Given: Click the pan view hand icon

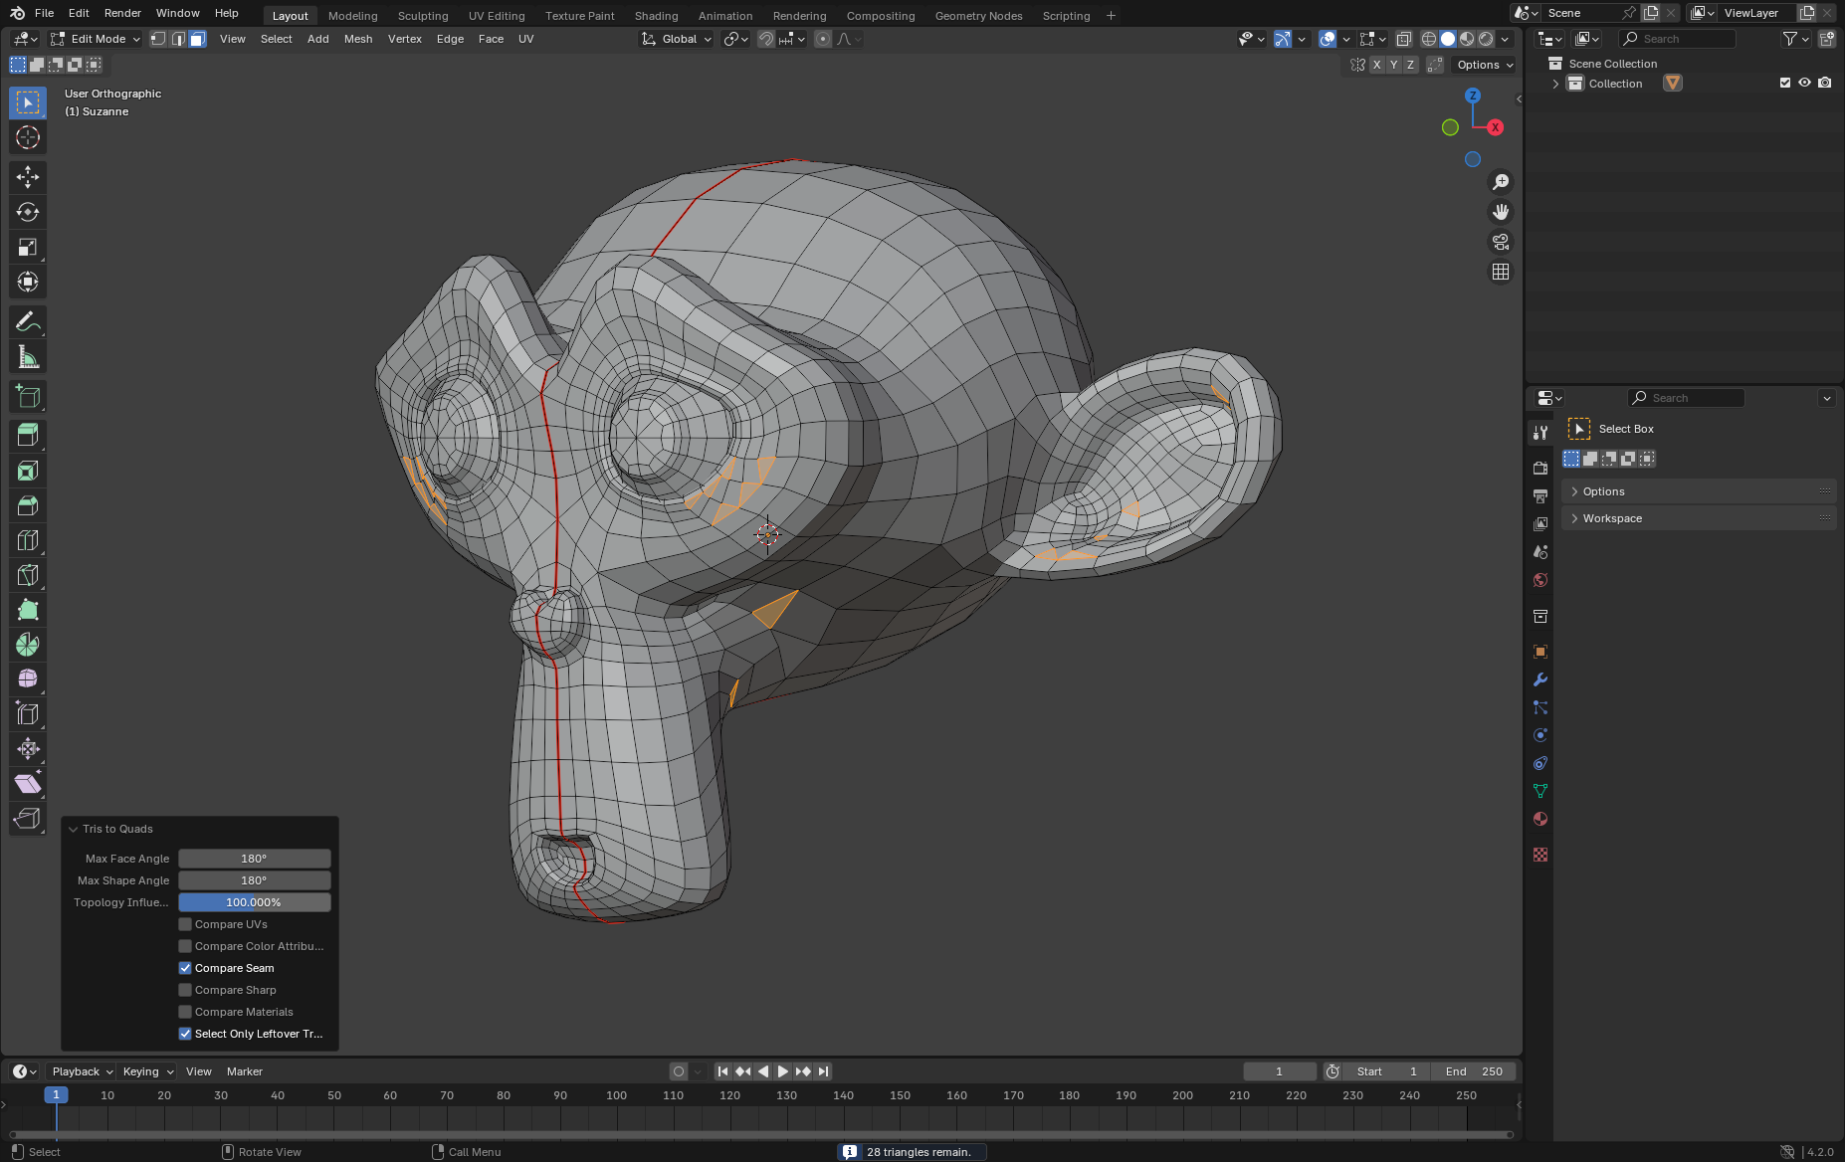Looking at the screenshot, I should [x=1501, y=212].
